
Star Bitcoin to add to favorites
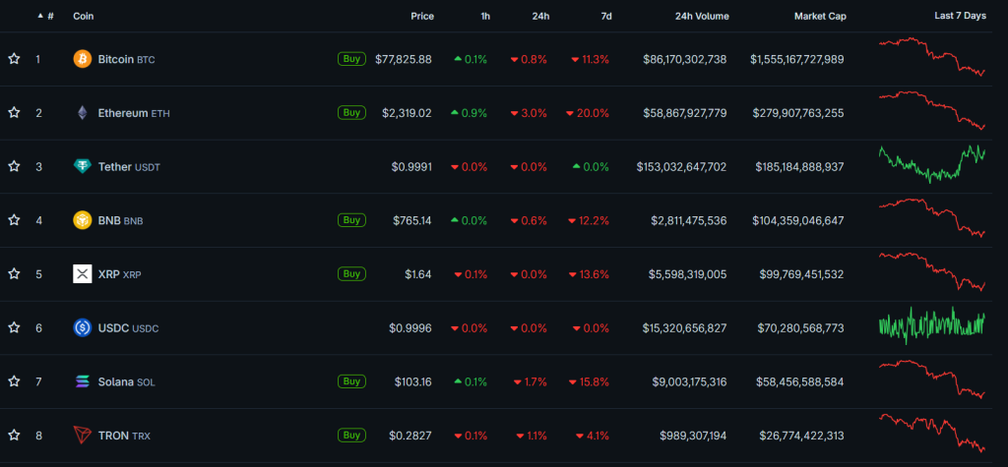(x=14, y=59)
